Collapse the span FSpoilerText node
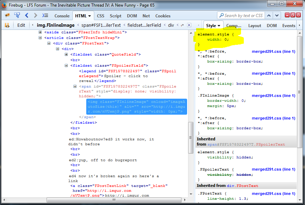This screenshot has width=305, height=205. 75,86
